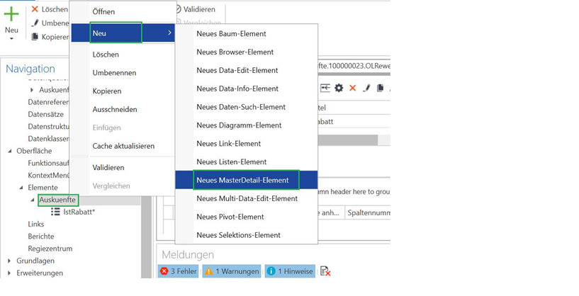Click the list icon beside lstRabatt
This screenshot has width=579, height=296.
(x=55, y=212)
